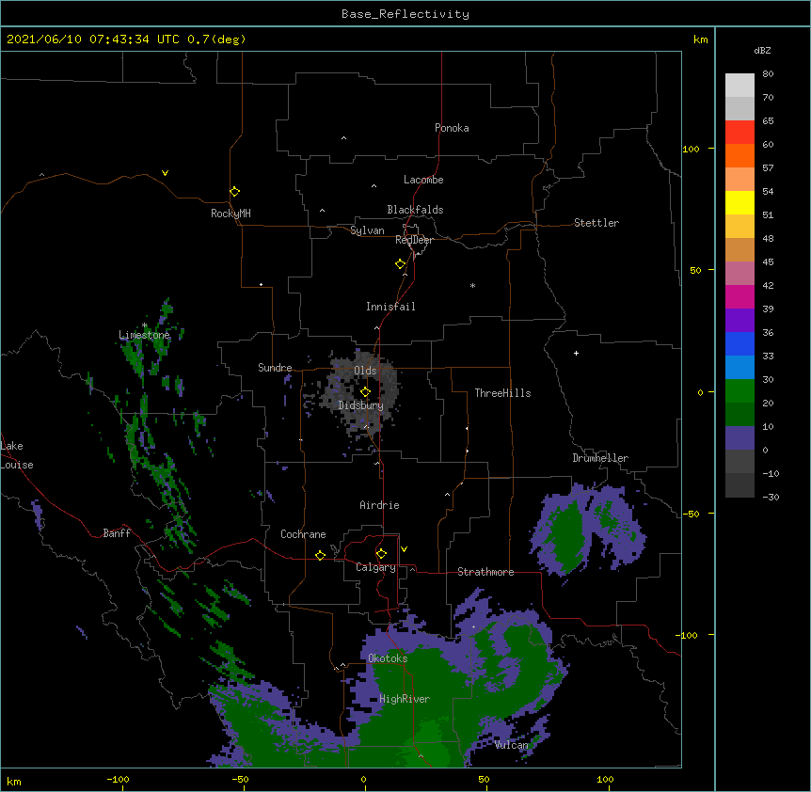The height and width of the screenshot is (792, 811).
Task: Click the km unit label in the bottom-left corner
Action: pos(14,782)
